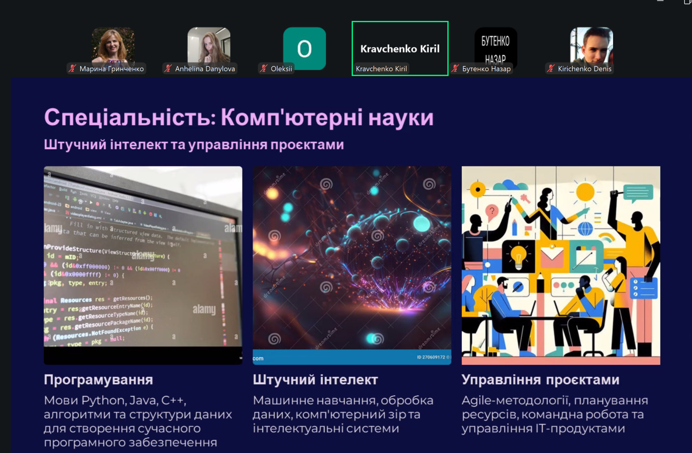Click the restore window icon at top right

pos(687,2)
